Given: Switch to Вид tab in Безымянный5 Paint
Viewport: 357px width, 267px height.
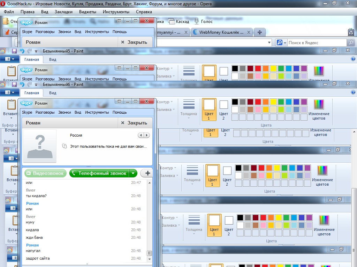Looking at the screenshot, I should click(x=53, y=59).
